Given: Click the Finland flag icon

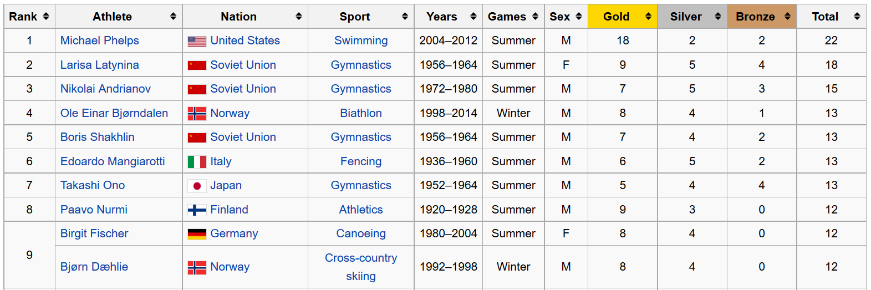Looking at the screenshot, I should tap(197, 210).
